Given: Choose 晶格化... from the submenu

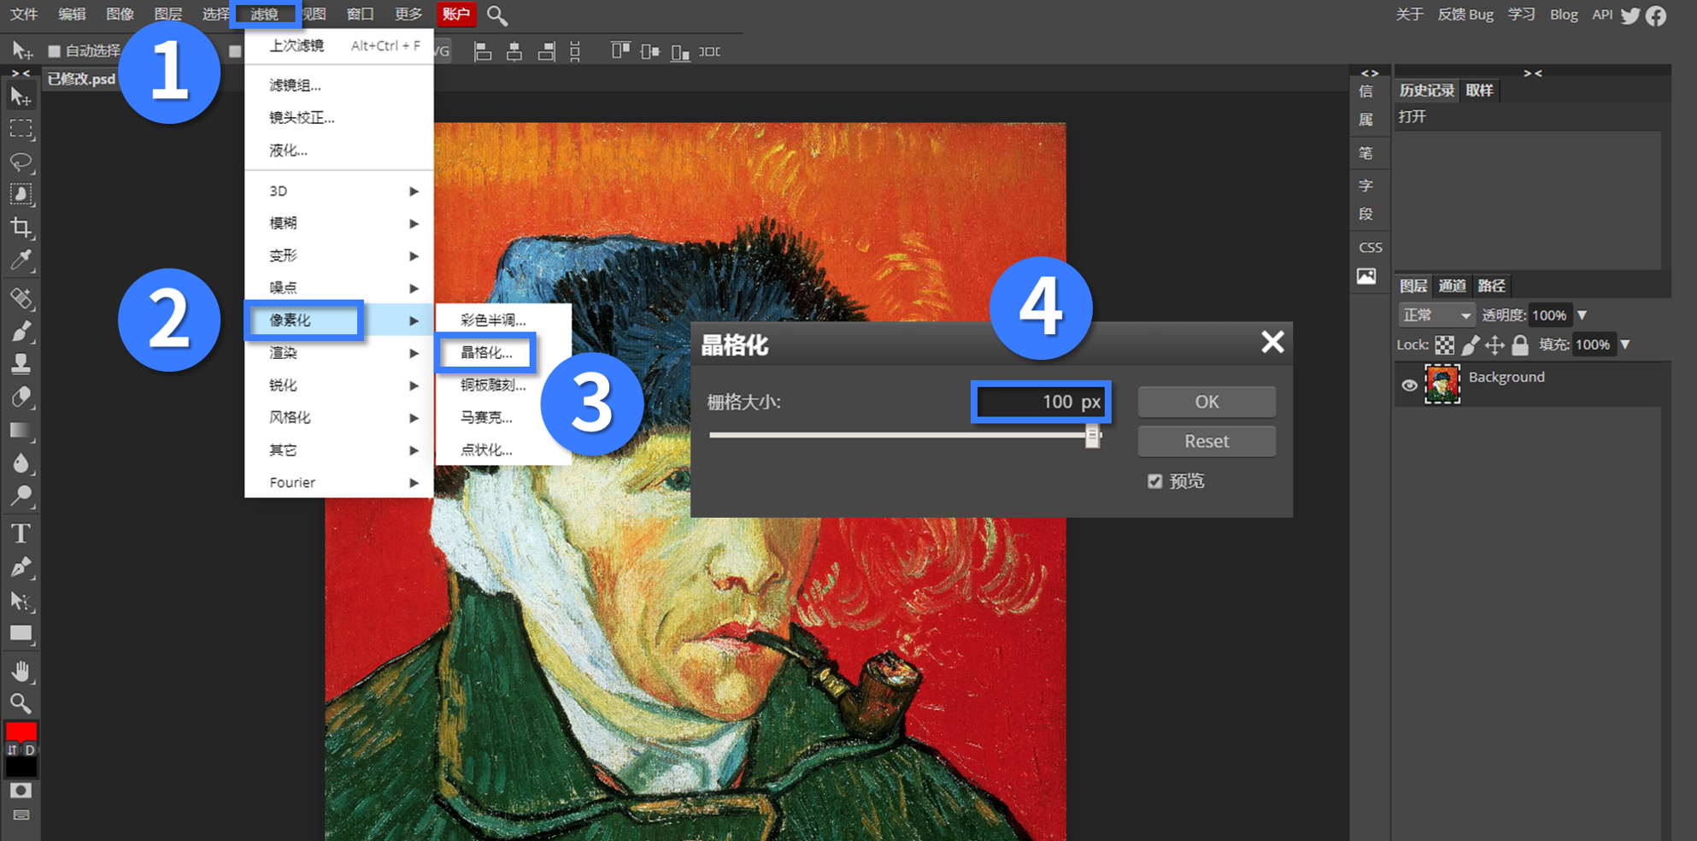Looking at the screenshot, I should click(486, 352).
